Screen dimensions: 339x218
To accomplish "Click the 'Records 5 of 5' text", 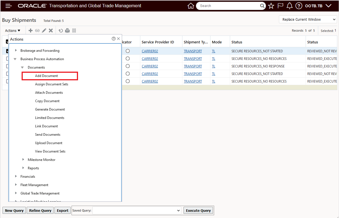I will pos(303,31).
